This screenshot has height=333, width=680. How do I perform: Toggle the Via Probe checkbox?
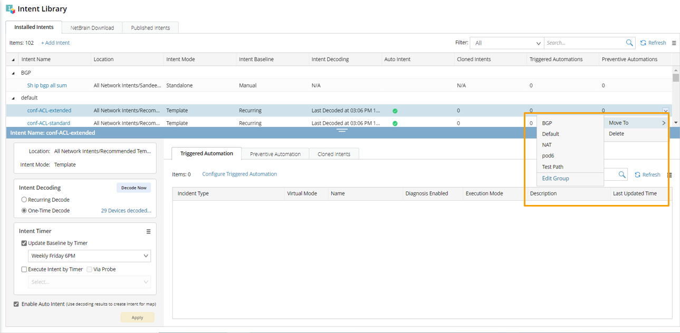89,269
